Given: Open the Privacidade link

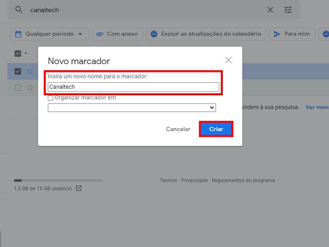Looking at the screenshot, I should point(194,181).
